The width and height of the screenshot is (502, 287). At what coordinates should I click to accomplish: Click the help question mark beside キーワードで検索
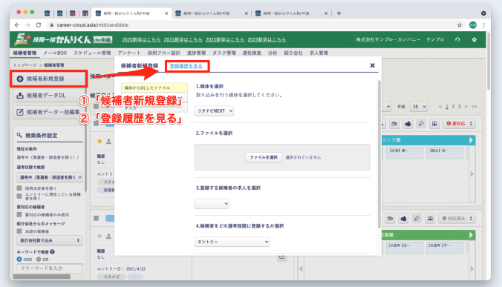coord(52,252)
